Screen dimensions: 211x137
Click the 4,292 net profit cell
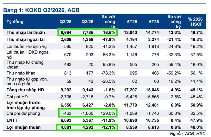pos(88,127)
